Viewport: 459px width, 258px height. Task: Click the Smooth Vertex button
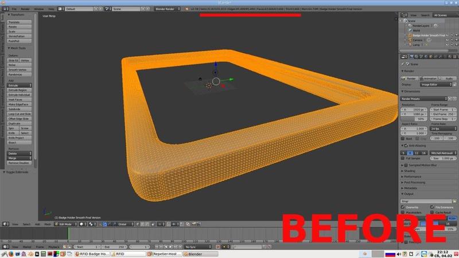coord(20,70)
